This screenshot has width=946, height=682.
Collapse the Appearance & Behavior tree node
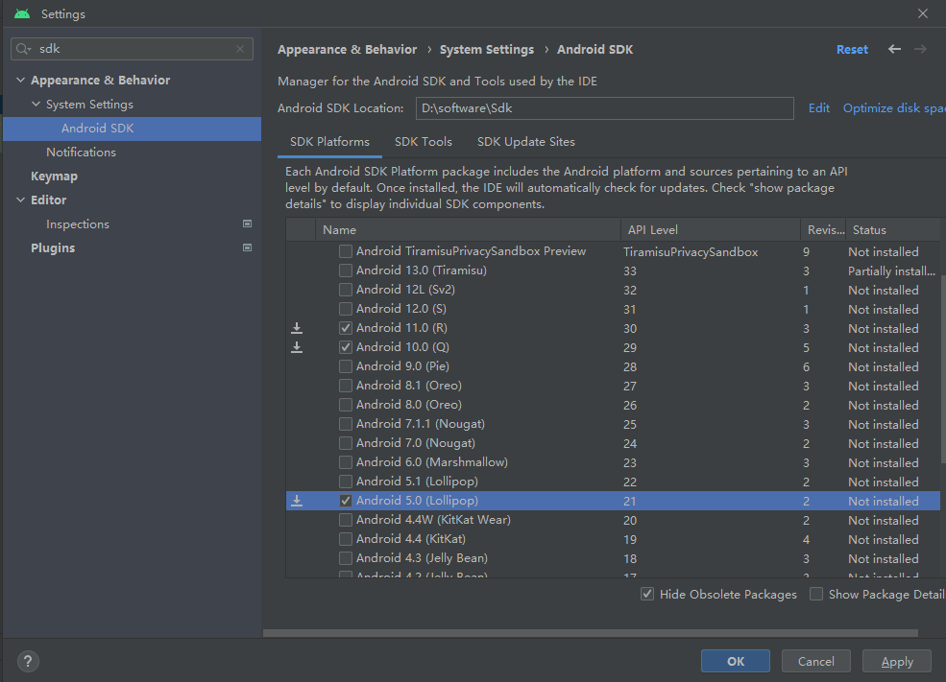(x=20, y=81)
